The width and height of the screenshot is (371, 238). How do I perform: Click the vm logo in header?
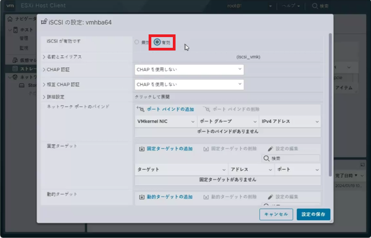click(10, 6)
